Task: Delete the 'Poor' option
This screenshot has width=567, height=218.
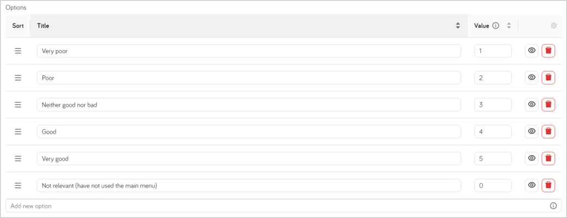Action: [x=548, y=77]
